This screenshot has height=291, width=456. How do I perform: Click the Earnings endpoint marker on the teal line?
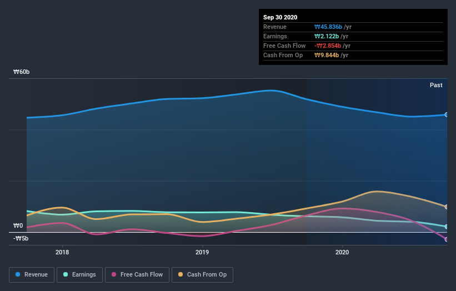[x=447, y=227]
